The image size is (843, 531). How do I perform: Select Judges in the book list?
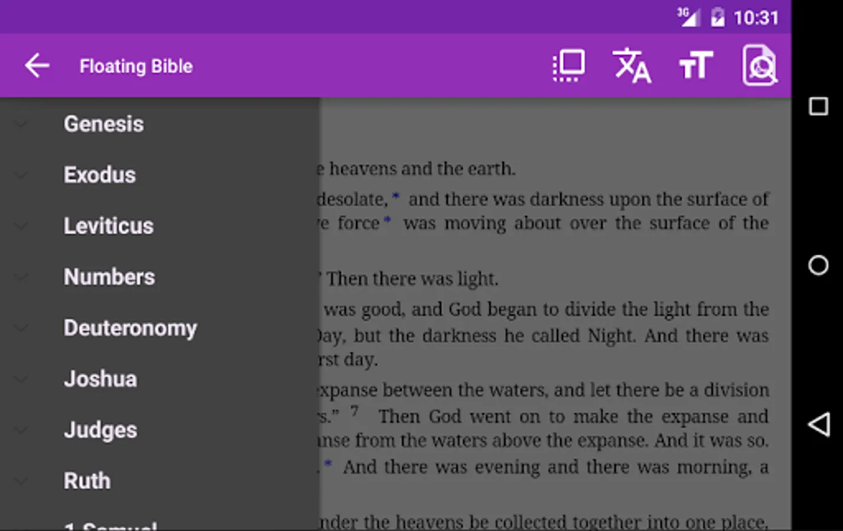coord(100,431)
